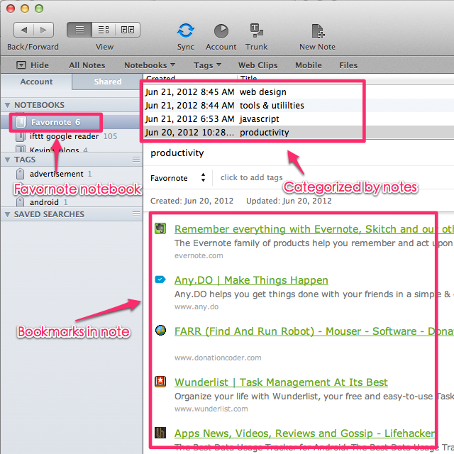Click the Lifehacker favicon
Screen dimensions: 454x454
[160, 433]
